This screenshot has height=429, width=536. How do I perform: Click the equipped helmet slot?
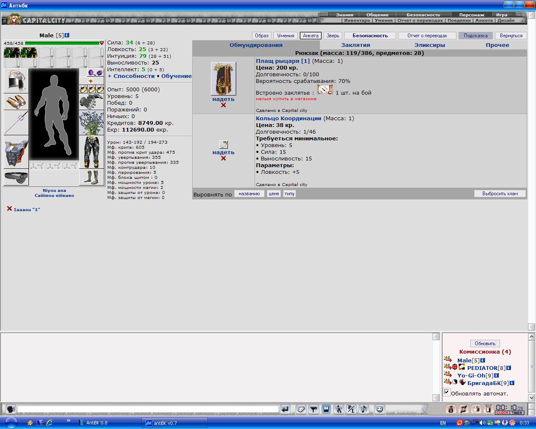point(16,81)
